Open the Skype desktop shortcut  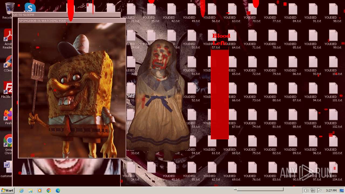pos(30,8)
